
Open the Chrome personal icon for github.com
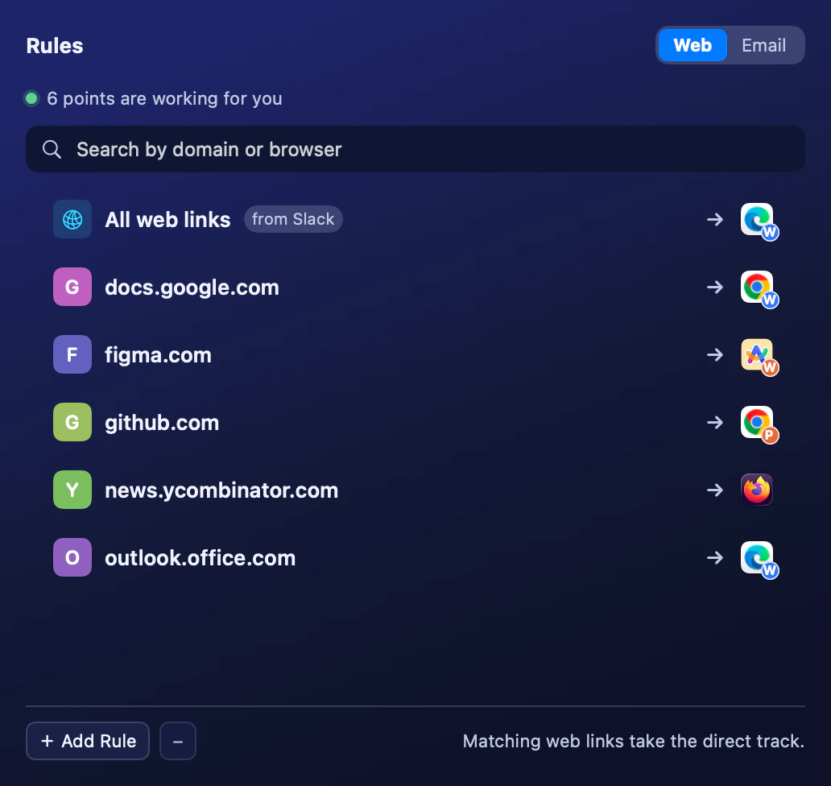[759, 424]
